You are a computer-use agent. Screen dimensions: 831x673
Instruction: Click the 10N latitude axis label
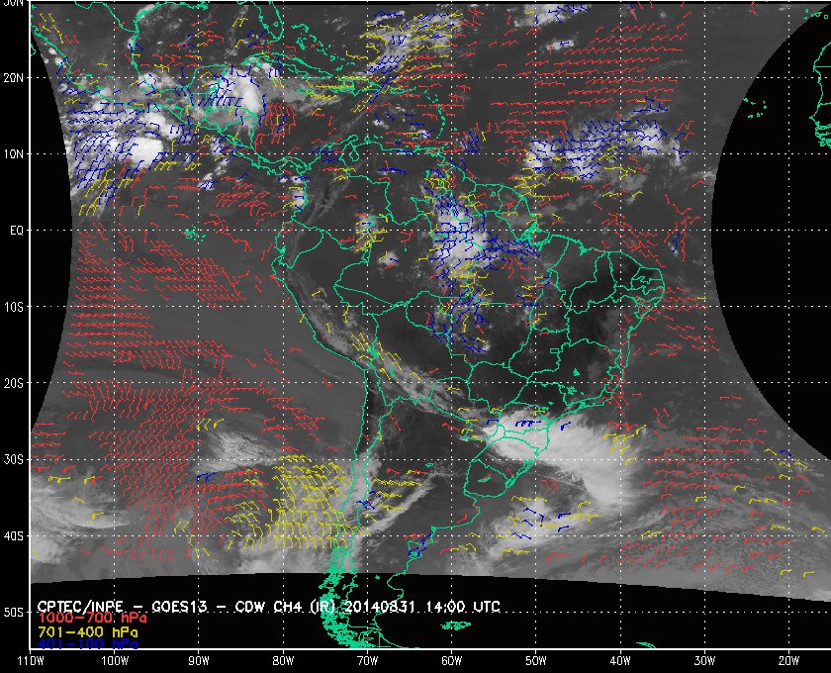pyautogui.click(x=14, y=154)
